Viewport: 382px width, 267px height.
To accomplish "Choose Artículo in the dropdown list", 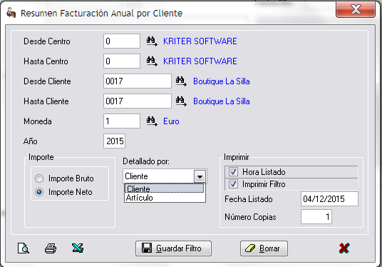I will coord(165,198).
